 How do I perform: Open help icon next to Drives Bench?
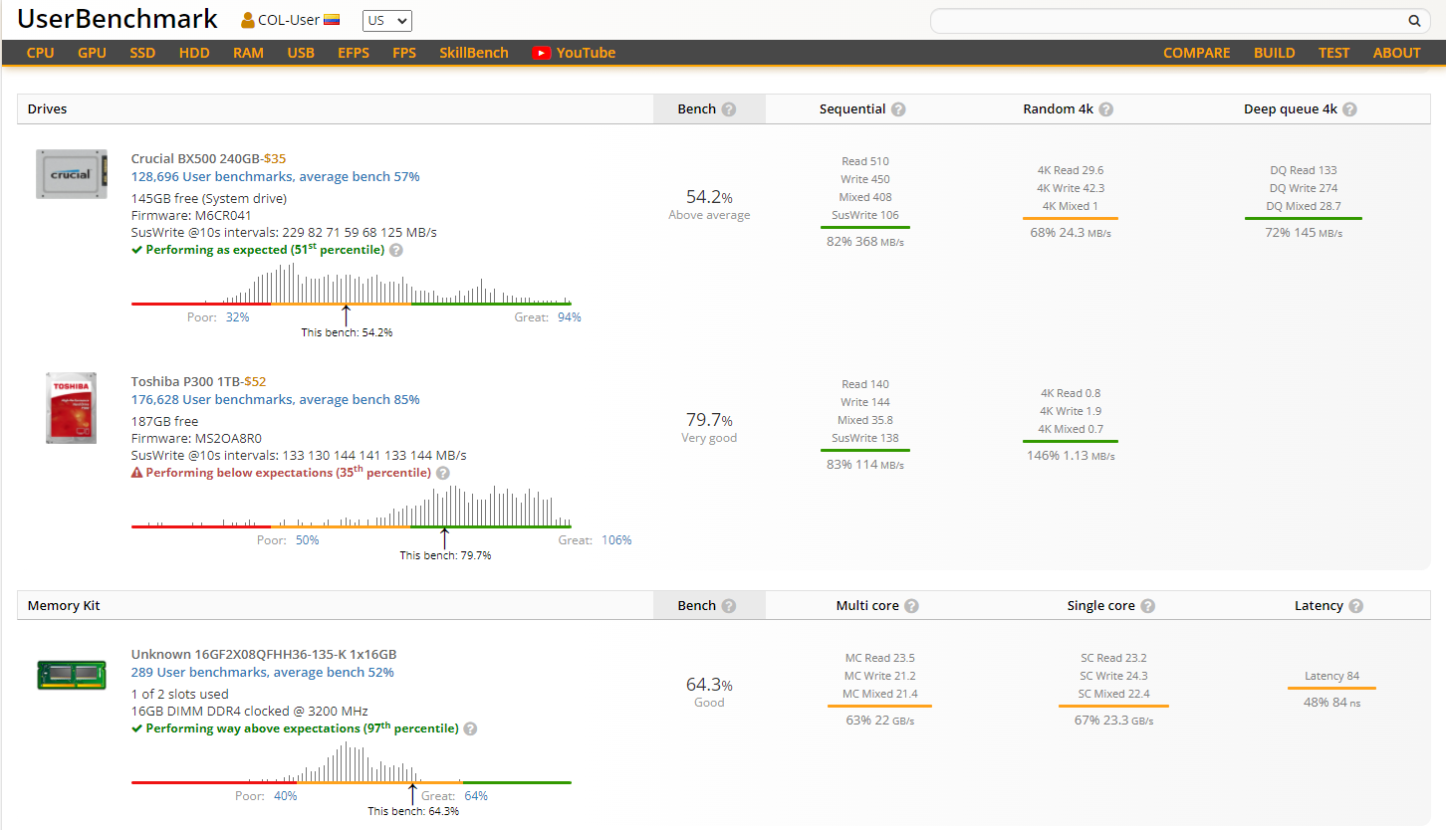(x=729, y=109)
